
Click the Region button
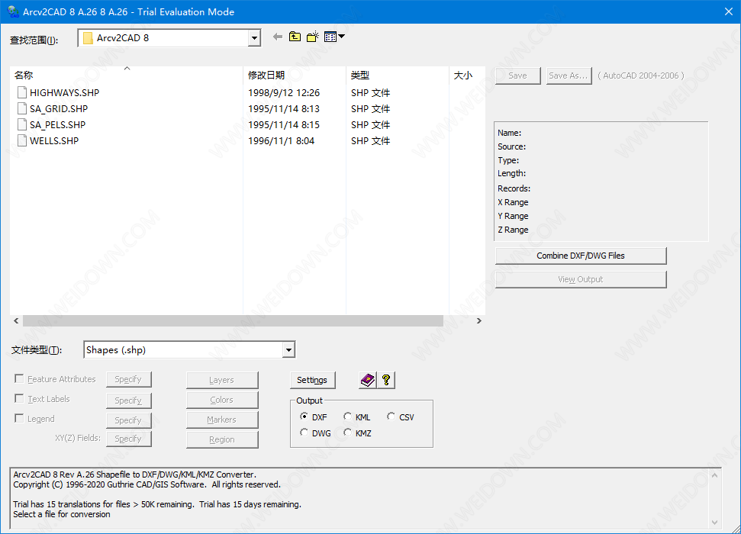click(x=222, y=439)
